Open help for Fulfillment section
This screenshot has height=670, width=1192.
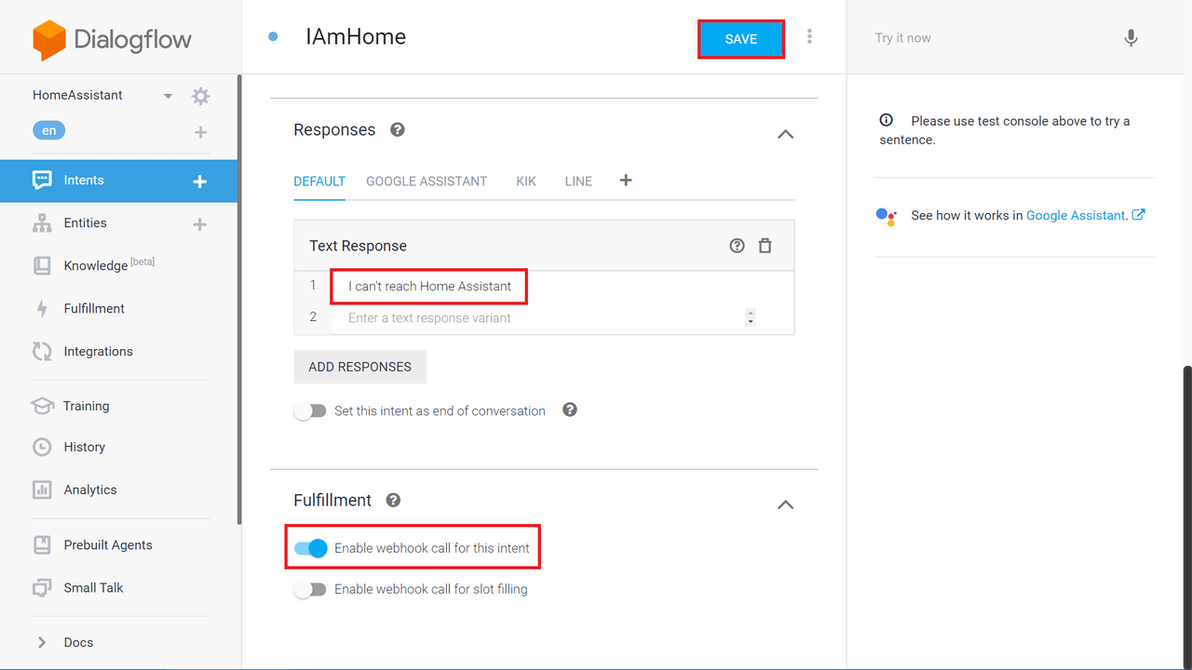click(x=393, y=500)
